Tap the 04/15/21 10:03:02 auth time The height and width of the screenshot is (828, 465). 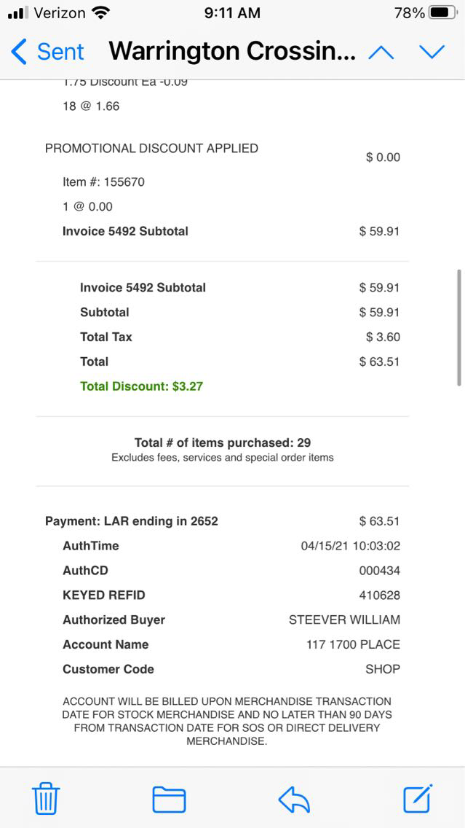pyautogui.click(x=350, y=546)
